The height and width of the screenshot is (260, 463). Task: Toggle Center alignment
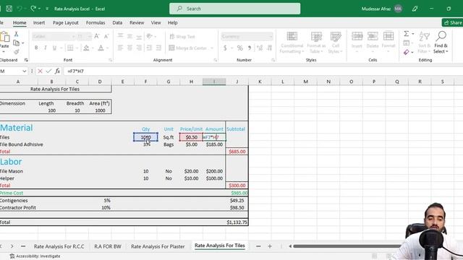point(129,48)
